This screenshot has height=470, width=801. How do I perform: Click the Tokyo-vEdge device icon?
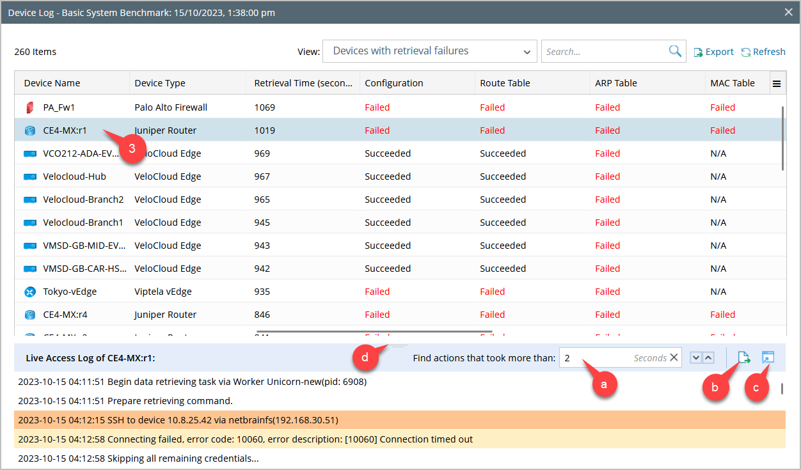point(29,292)
